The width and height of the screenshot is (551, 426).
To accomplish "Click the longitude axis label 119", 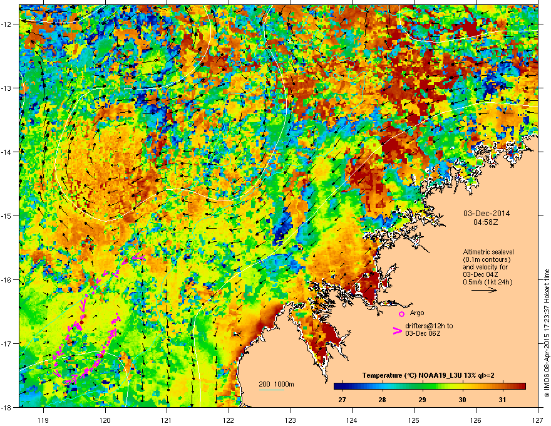I will click(43, 420).
